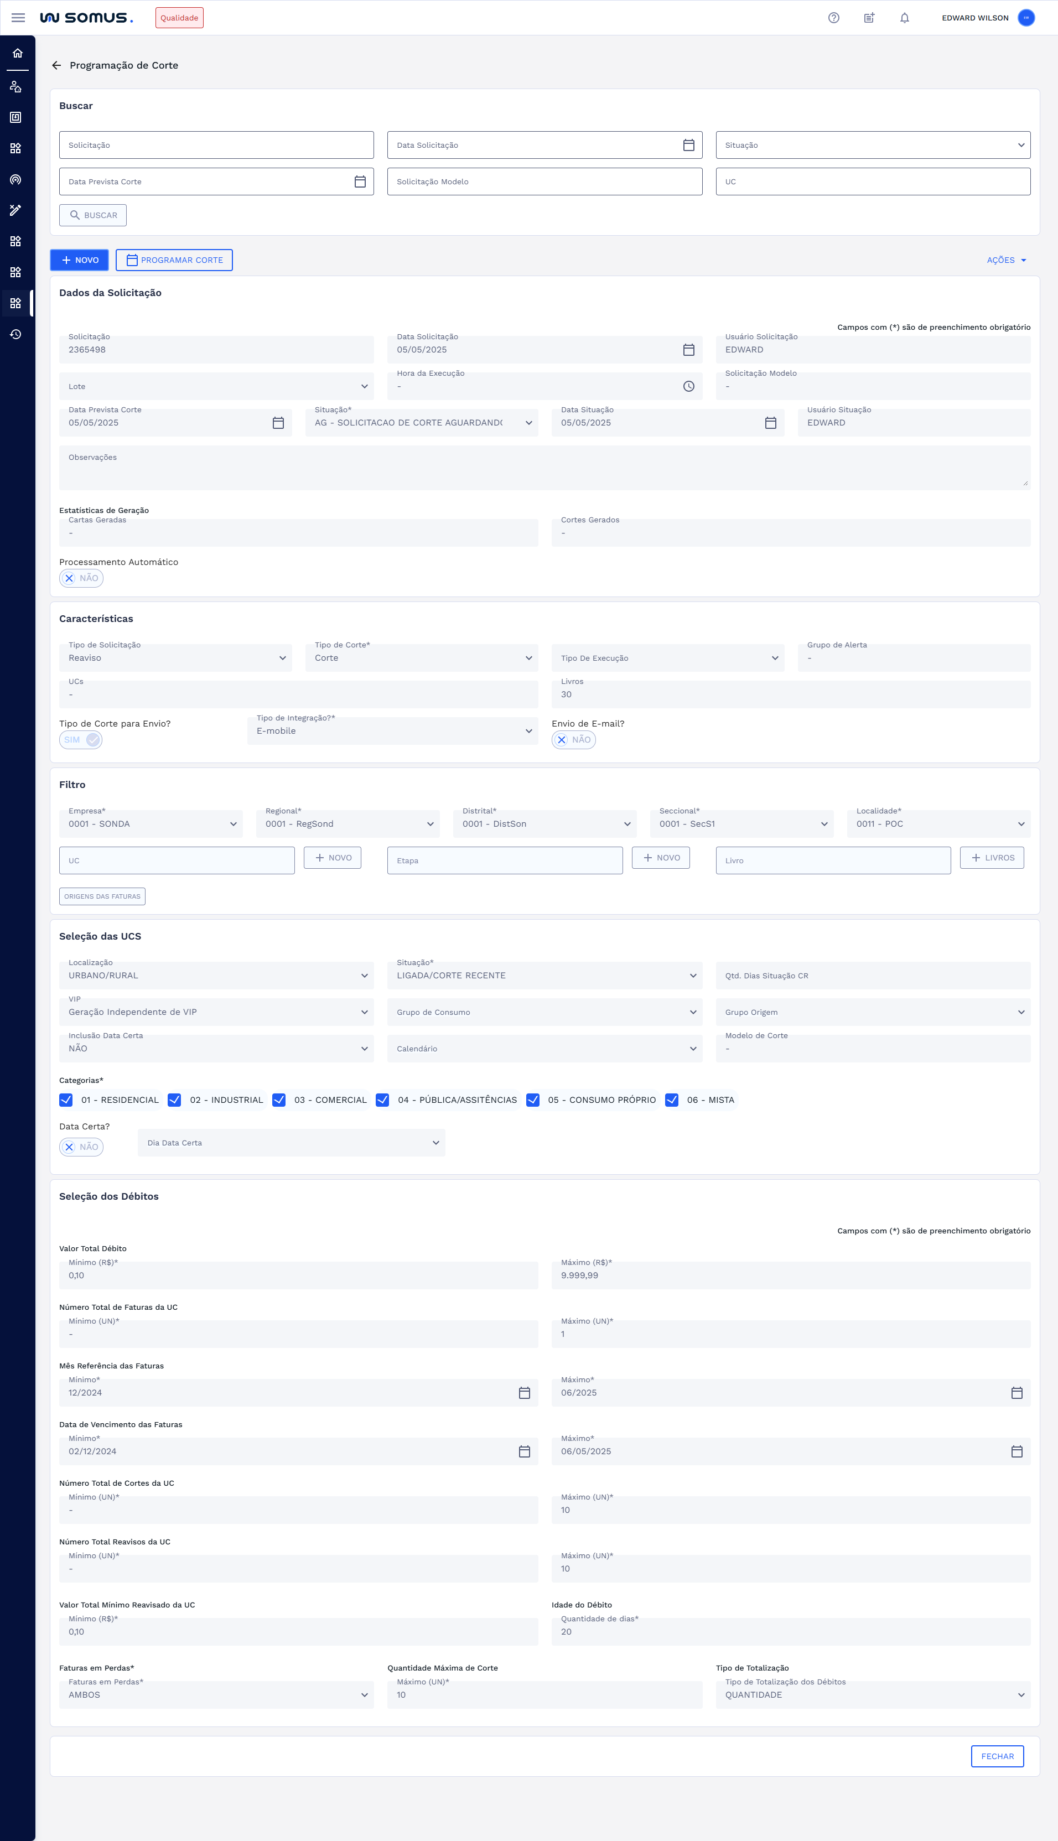Go back using the arrow beside Programação de Corte
This screenshot has height=1841, width=1058.
pos(56,65)
